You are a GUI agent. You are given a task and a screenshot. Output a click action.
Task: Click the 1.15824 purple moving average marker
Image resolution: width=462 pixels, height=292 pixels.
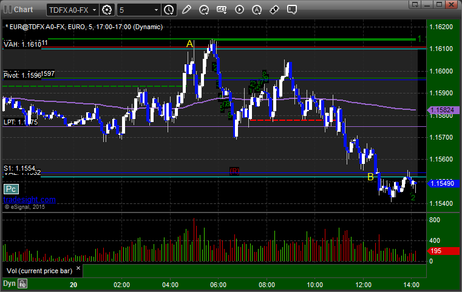(443, 110)
